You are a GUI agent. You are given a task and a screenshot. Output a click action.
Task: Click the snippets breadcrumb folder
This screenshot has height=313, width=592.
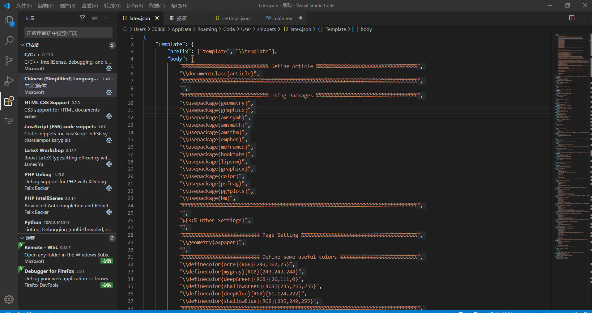[x=266, y=29]
